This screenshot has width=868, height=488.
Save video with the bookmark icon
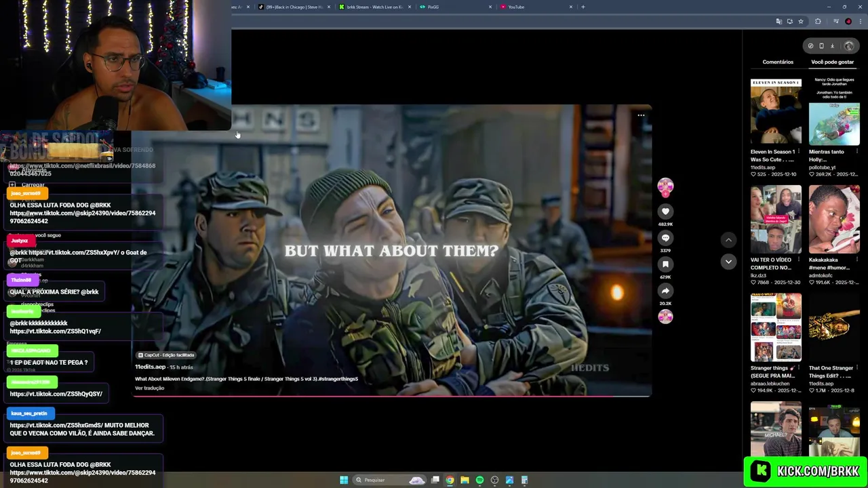pyautogui.click(x=665, y=264)
